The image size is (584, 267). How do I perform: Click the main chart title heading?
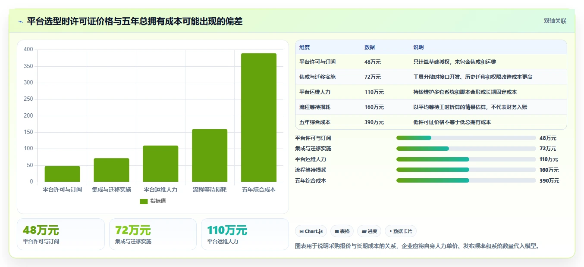tap(135, 21)
